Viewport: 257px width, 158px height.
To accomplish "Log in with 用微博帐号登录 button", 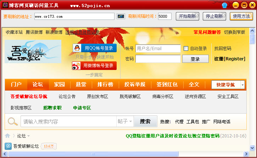I will coord(94,66).
